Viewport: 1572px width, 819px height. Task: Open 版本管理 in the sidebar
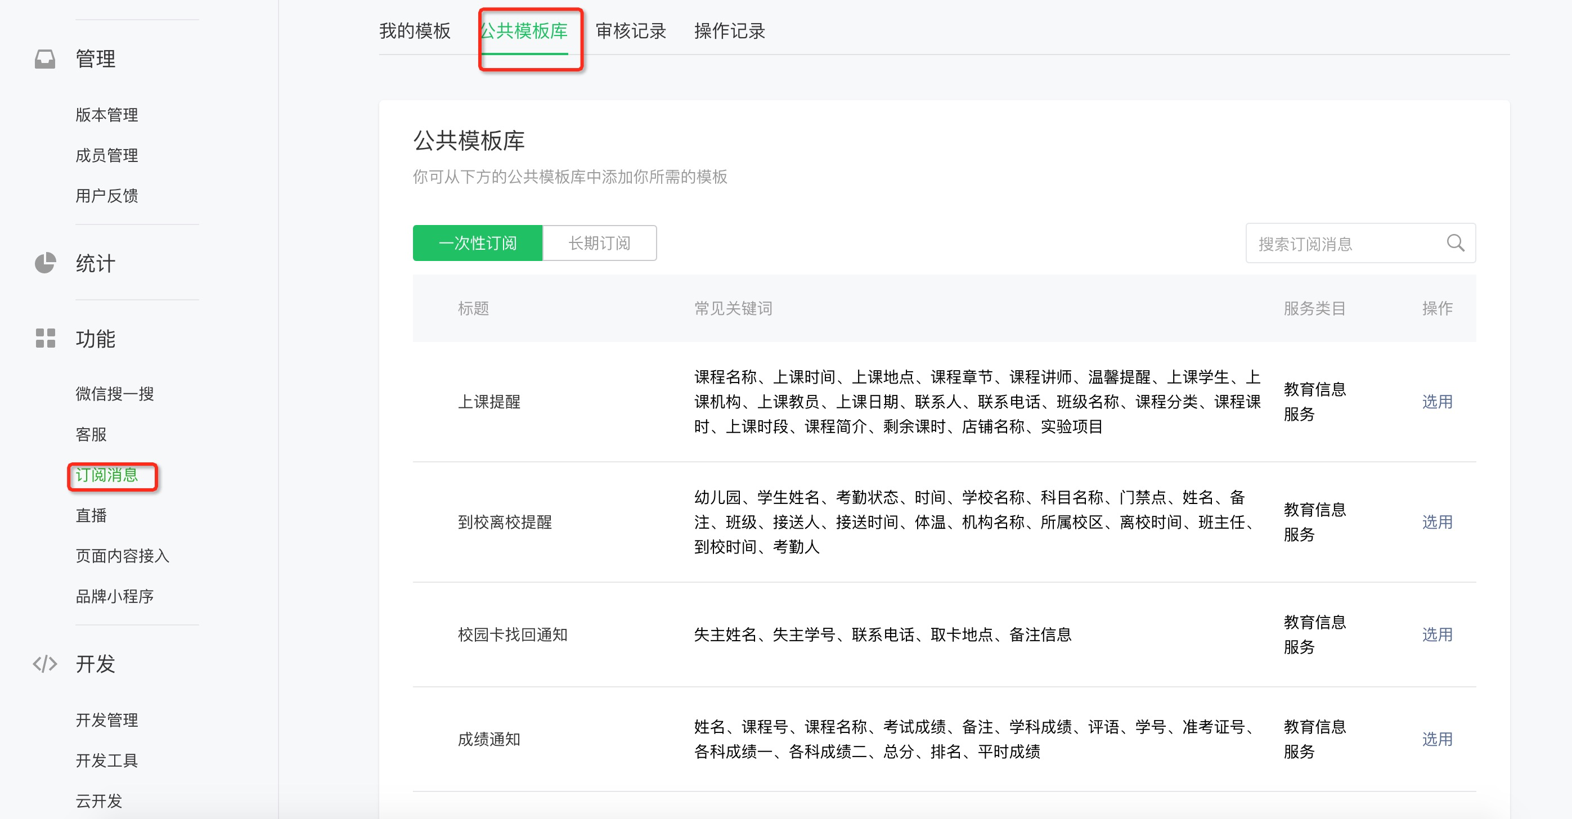(x=107, y=115)
